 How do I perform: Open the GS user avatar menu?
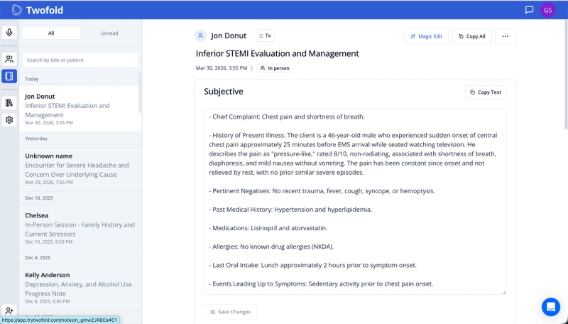[x=548, y=10]
